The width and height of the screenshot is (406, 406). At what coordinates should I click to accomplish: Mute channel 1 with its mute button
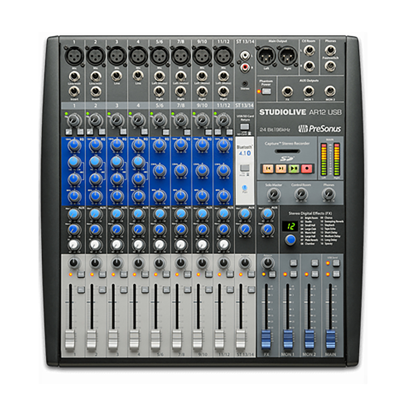coord(81,274)
